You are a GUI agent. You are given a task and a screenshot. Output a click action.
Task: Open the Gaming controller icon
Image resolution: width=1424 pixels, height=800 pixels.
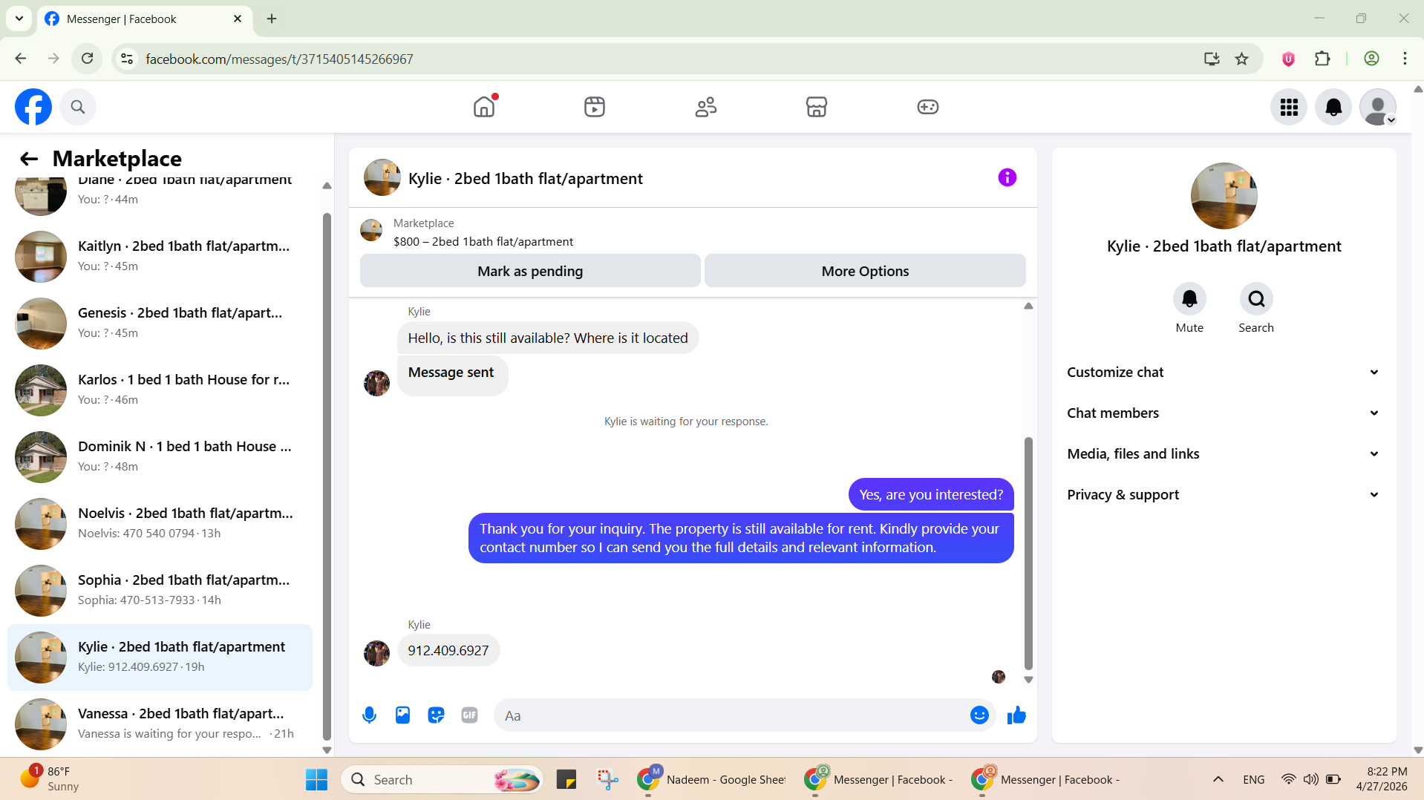(x=927, y=107)
